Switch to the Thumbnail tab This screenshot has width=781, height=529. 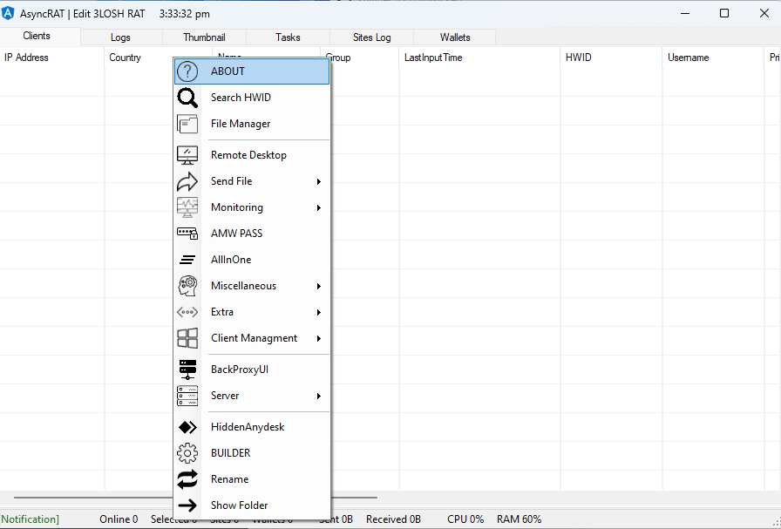[204, 37]
